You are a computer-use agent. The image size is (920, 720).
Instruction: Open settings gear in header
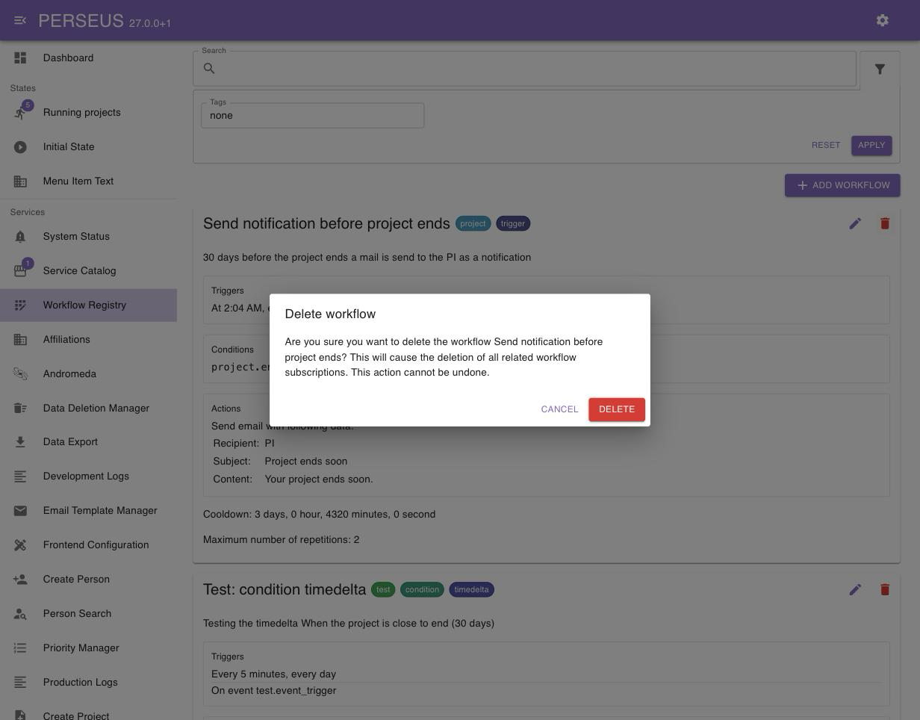tap(883, 20)
